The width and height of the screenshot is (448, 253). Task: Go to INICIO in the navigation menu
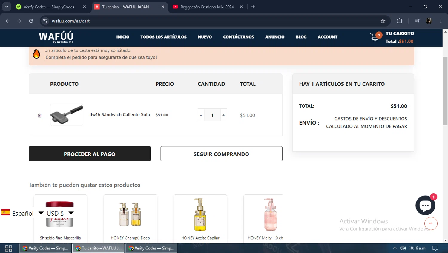point(123,37)
